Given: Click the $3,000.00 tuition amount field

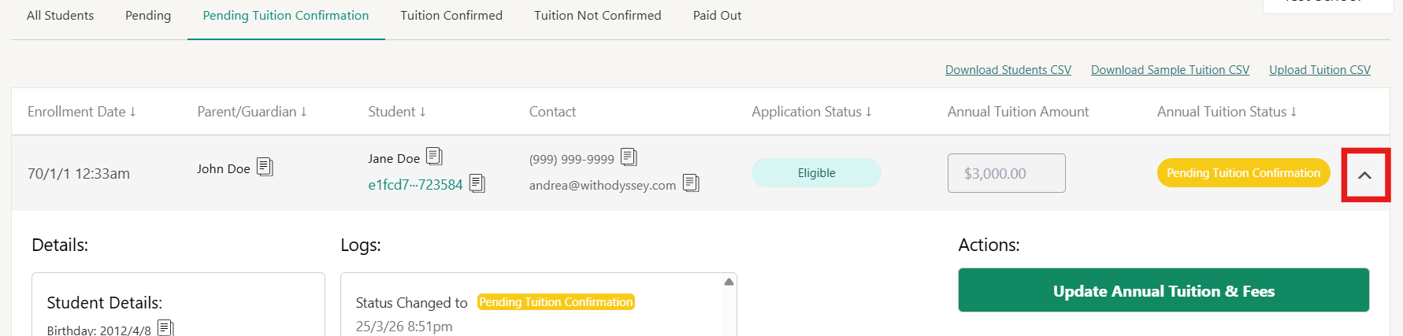Looking at the screenshot, I should coord(1007,173).
